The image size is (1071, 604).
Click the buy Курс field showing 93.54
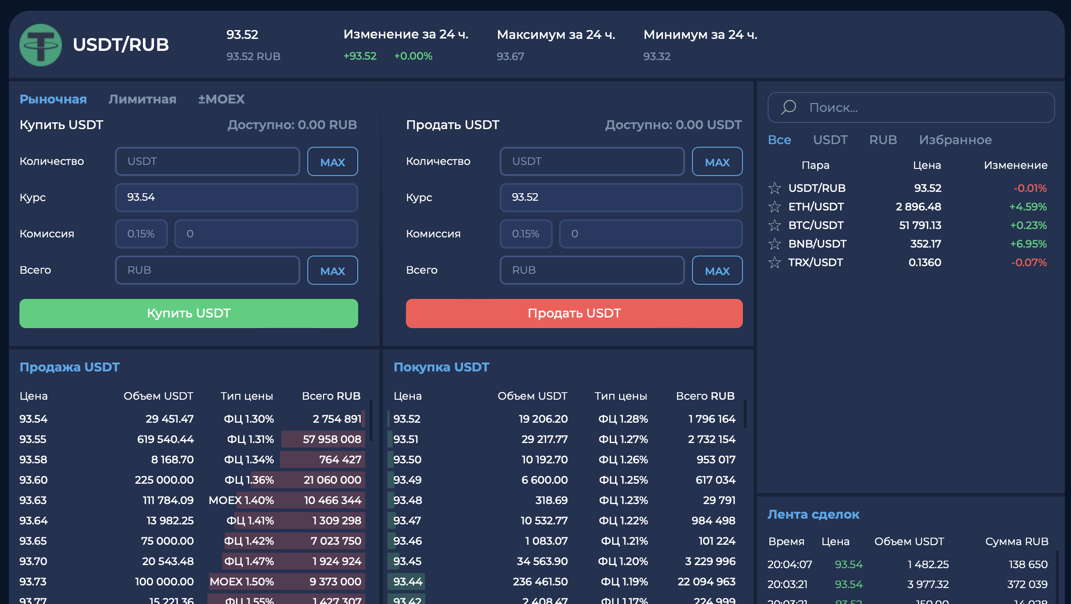coord(237,198)
